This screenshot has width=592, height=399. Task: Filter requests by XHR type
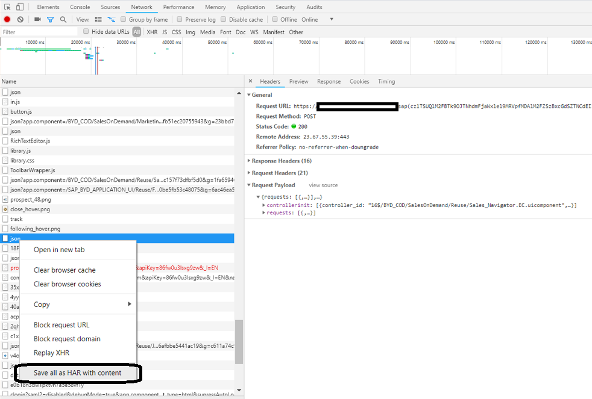point(152,32)
